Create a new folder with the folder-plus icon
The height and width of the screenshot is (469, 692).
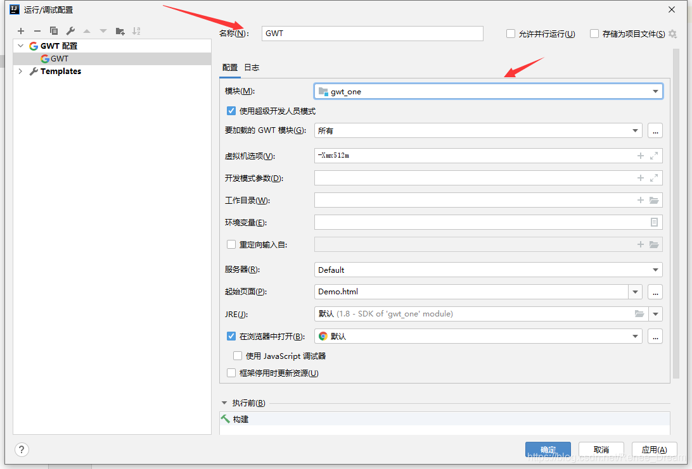pos(120,31)
